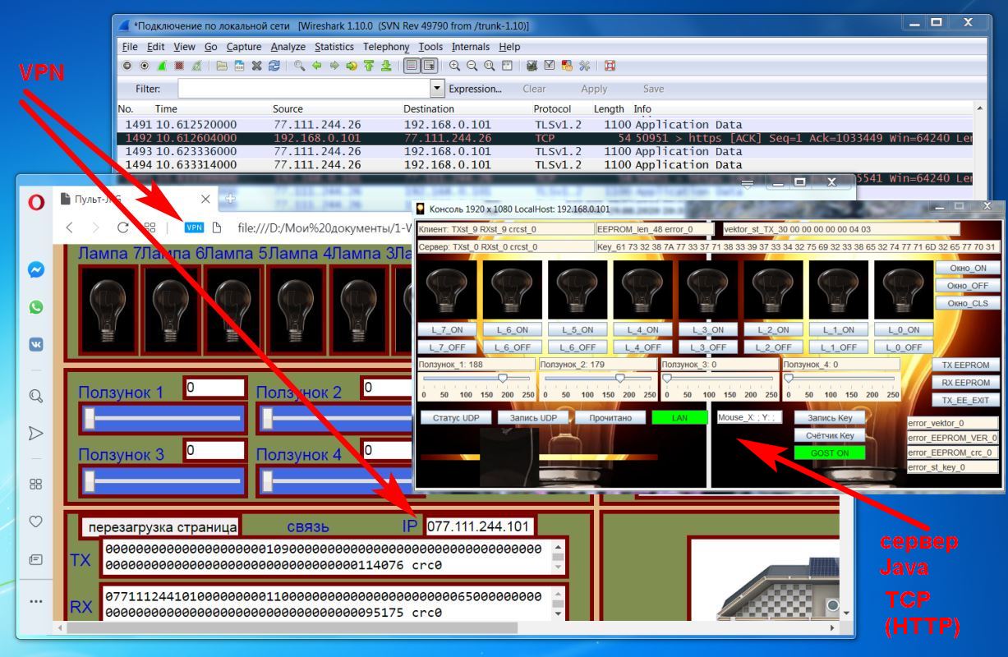This screenshot has width=1008, height=657.
Task: Open the Wireshark filter dropdown arrow
Action: click(x=438, y=89)
